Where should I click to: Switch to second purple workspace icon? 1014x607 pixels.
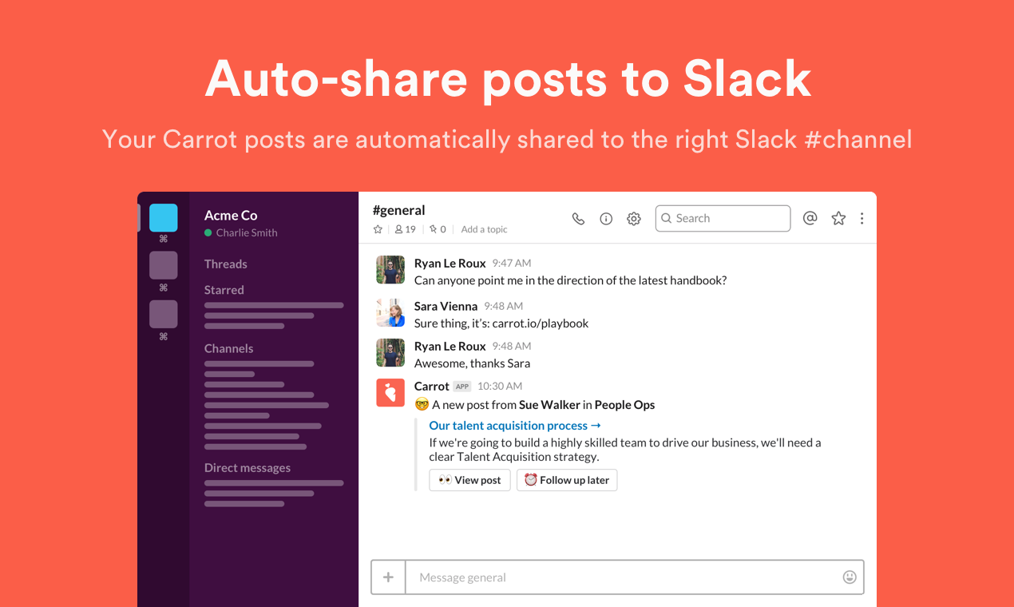click(x=164, y=265)
